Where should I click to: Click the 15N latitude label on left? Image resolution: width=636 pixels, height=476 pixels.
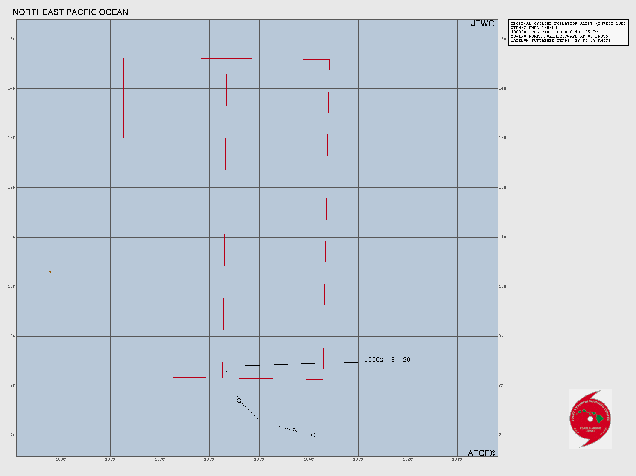pos(12,39)
